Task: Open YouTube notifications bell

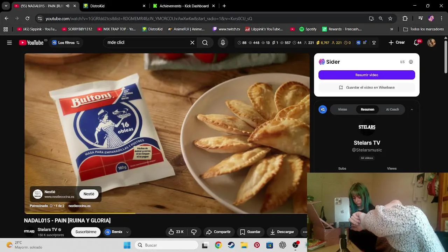Action: pos(416,43)
